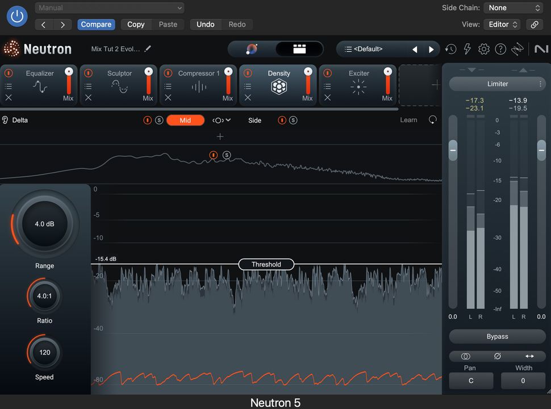
Task: Click the undo history clock icon
Action: point(450,49)
